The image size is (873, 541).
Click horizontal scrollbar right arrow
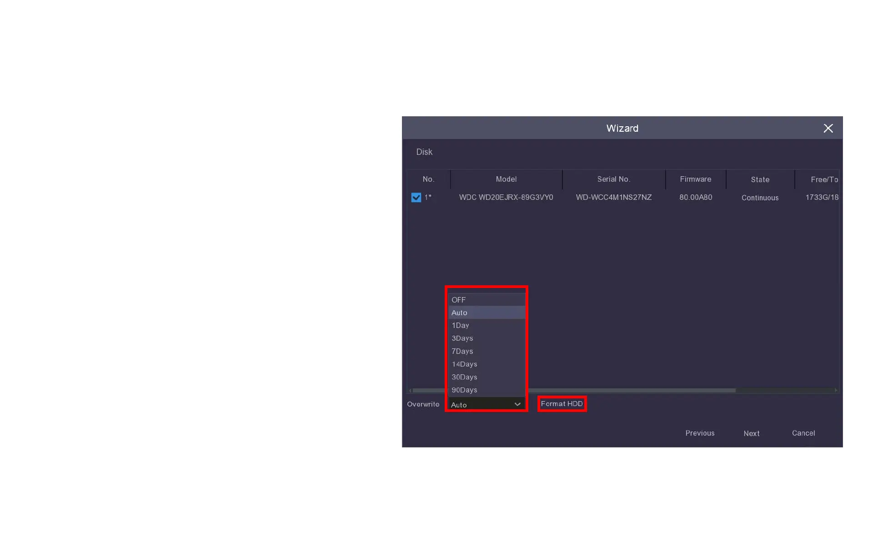tap(836, 390)
